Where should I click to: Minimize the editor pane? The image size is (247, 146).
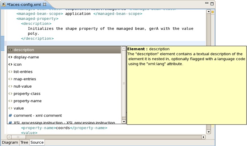[207, 3]
